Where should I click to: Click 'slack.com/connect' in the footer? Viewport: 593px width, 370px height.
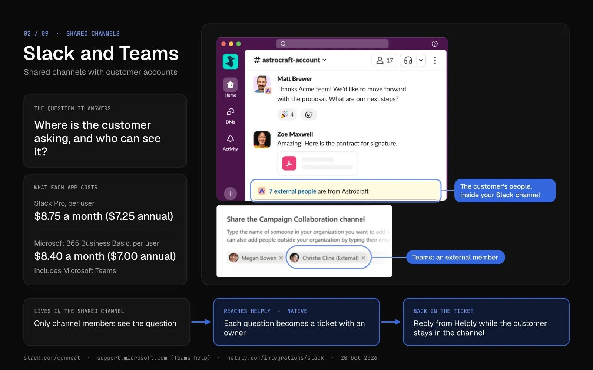pos(52,358)
